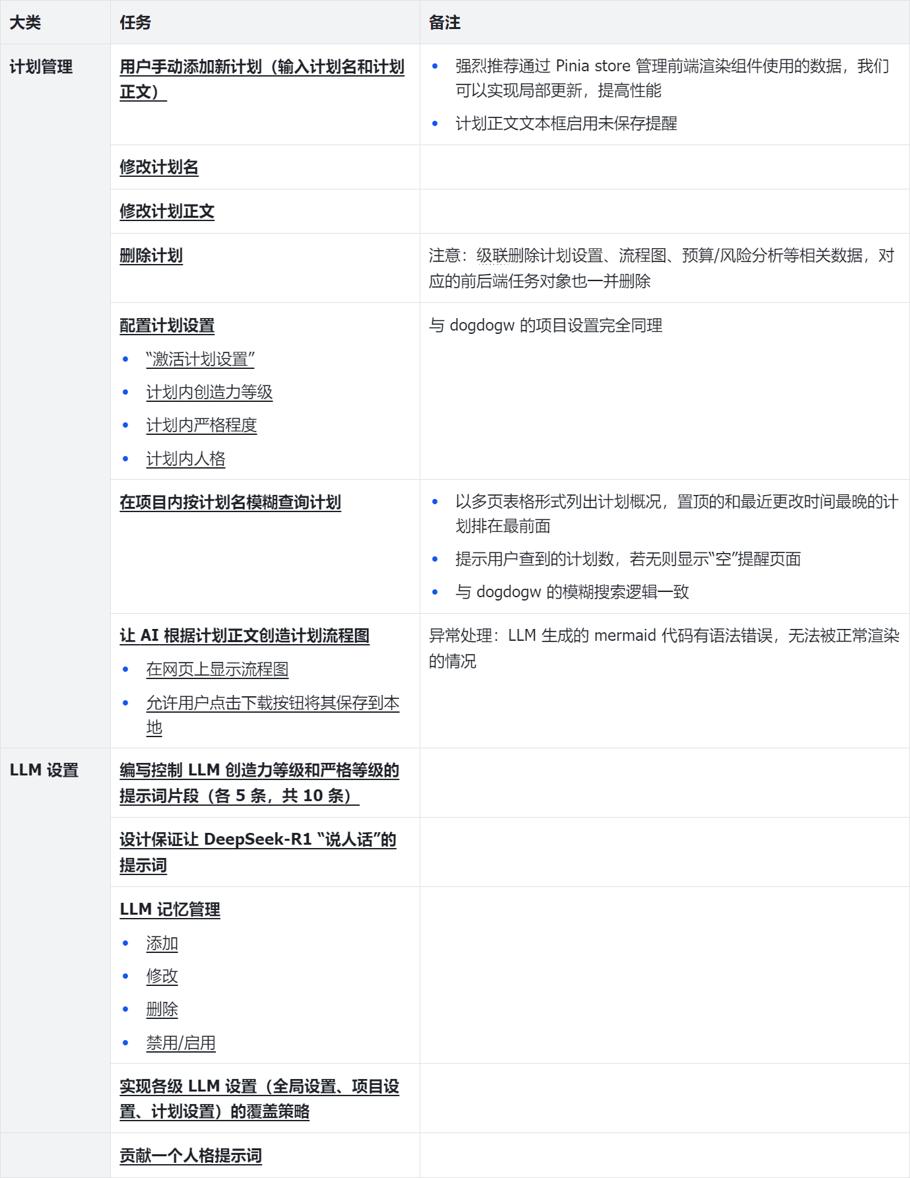Viewport: 910px width, 1178px height.
Task: Click the note 注意：级联删除计划设置
Action: (662, 269)
